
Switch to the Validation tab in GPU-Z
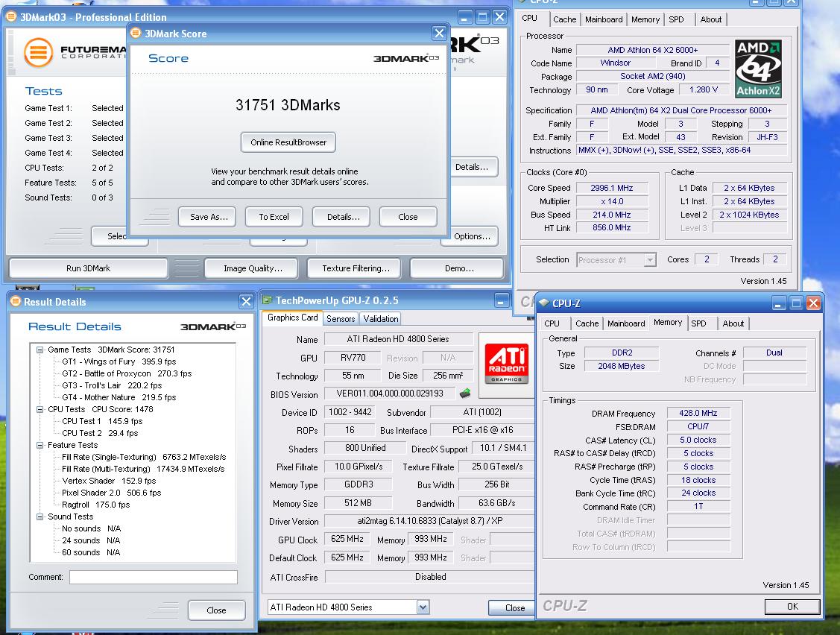381,319
